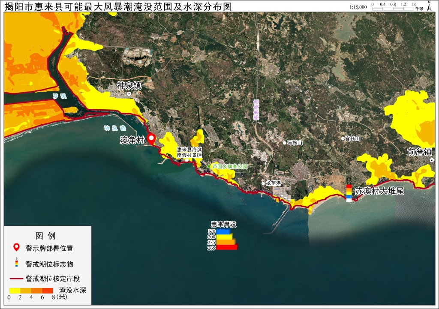This screenshot has height=309, width=439.
Task: Click the legend heading 图例
Action: point(45,236)
